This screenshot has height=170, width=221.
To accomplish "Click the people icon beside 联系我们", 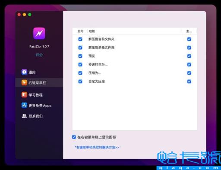I will coord(24,116).
